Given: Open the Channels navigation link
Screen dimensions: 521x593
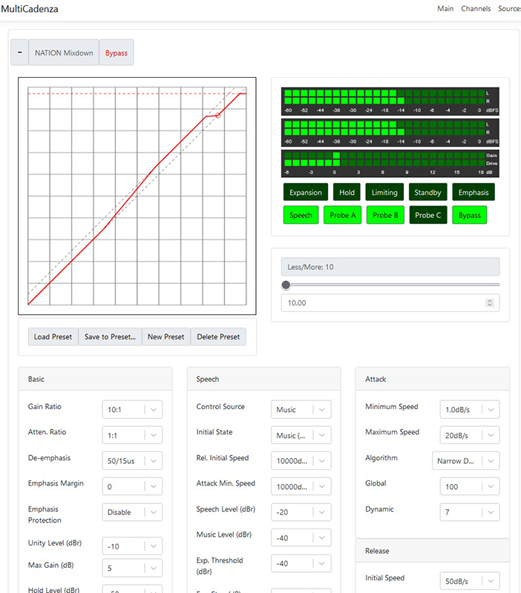Looking at the screenshot, I should click(476, 9).
